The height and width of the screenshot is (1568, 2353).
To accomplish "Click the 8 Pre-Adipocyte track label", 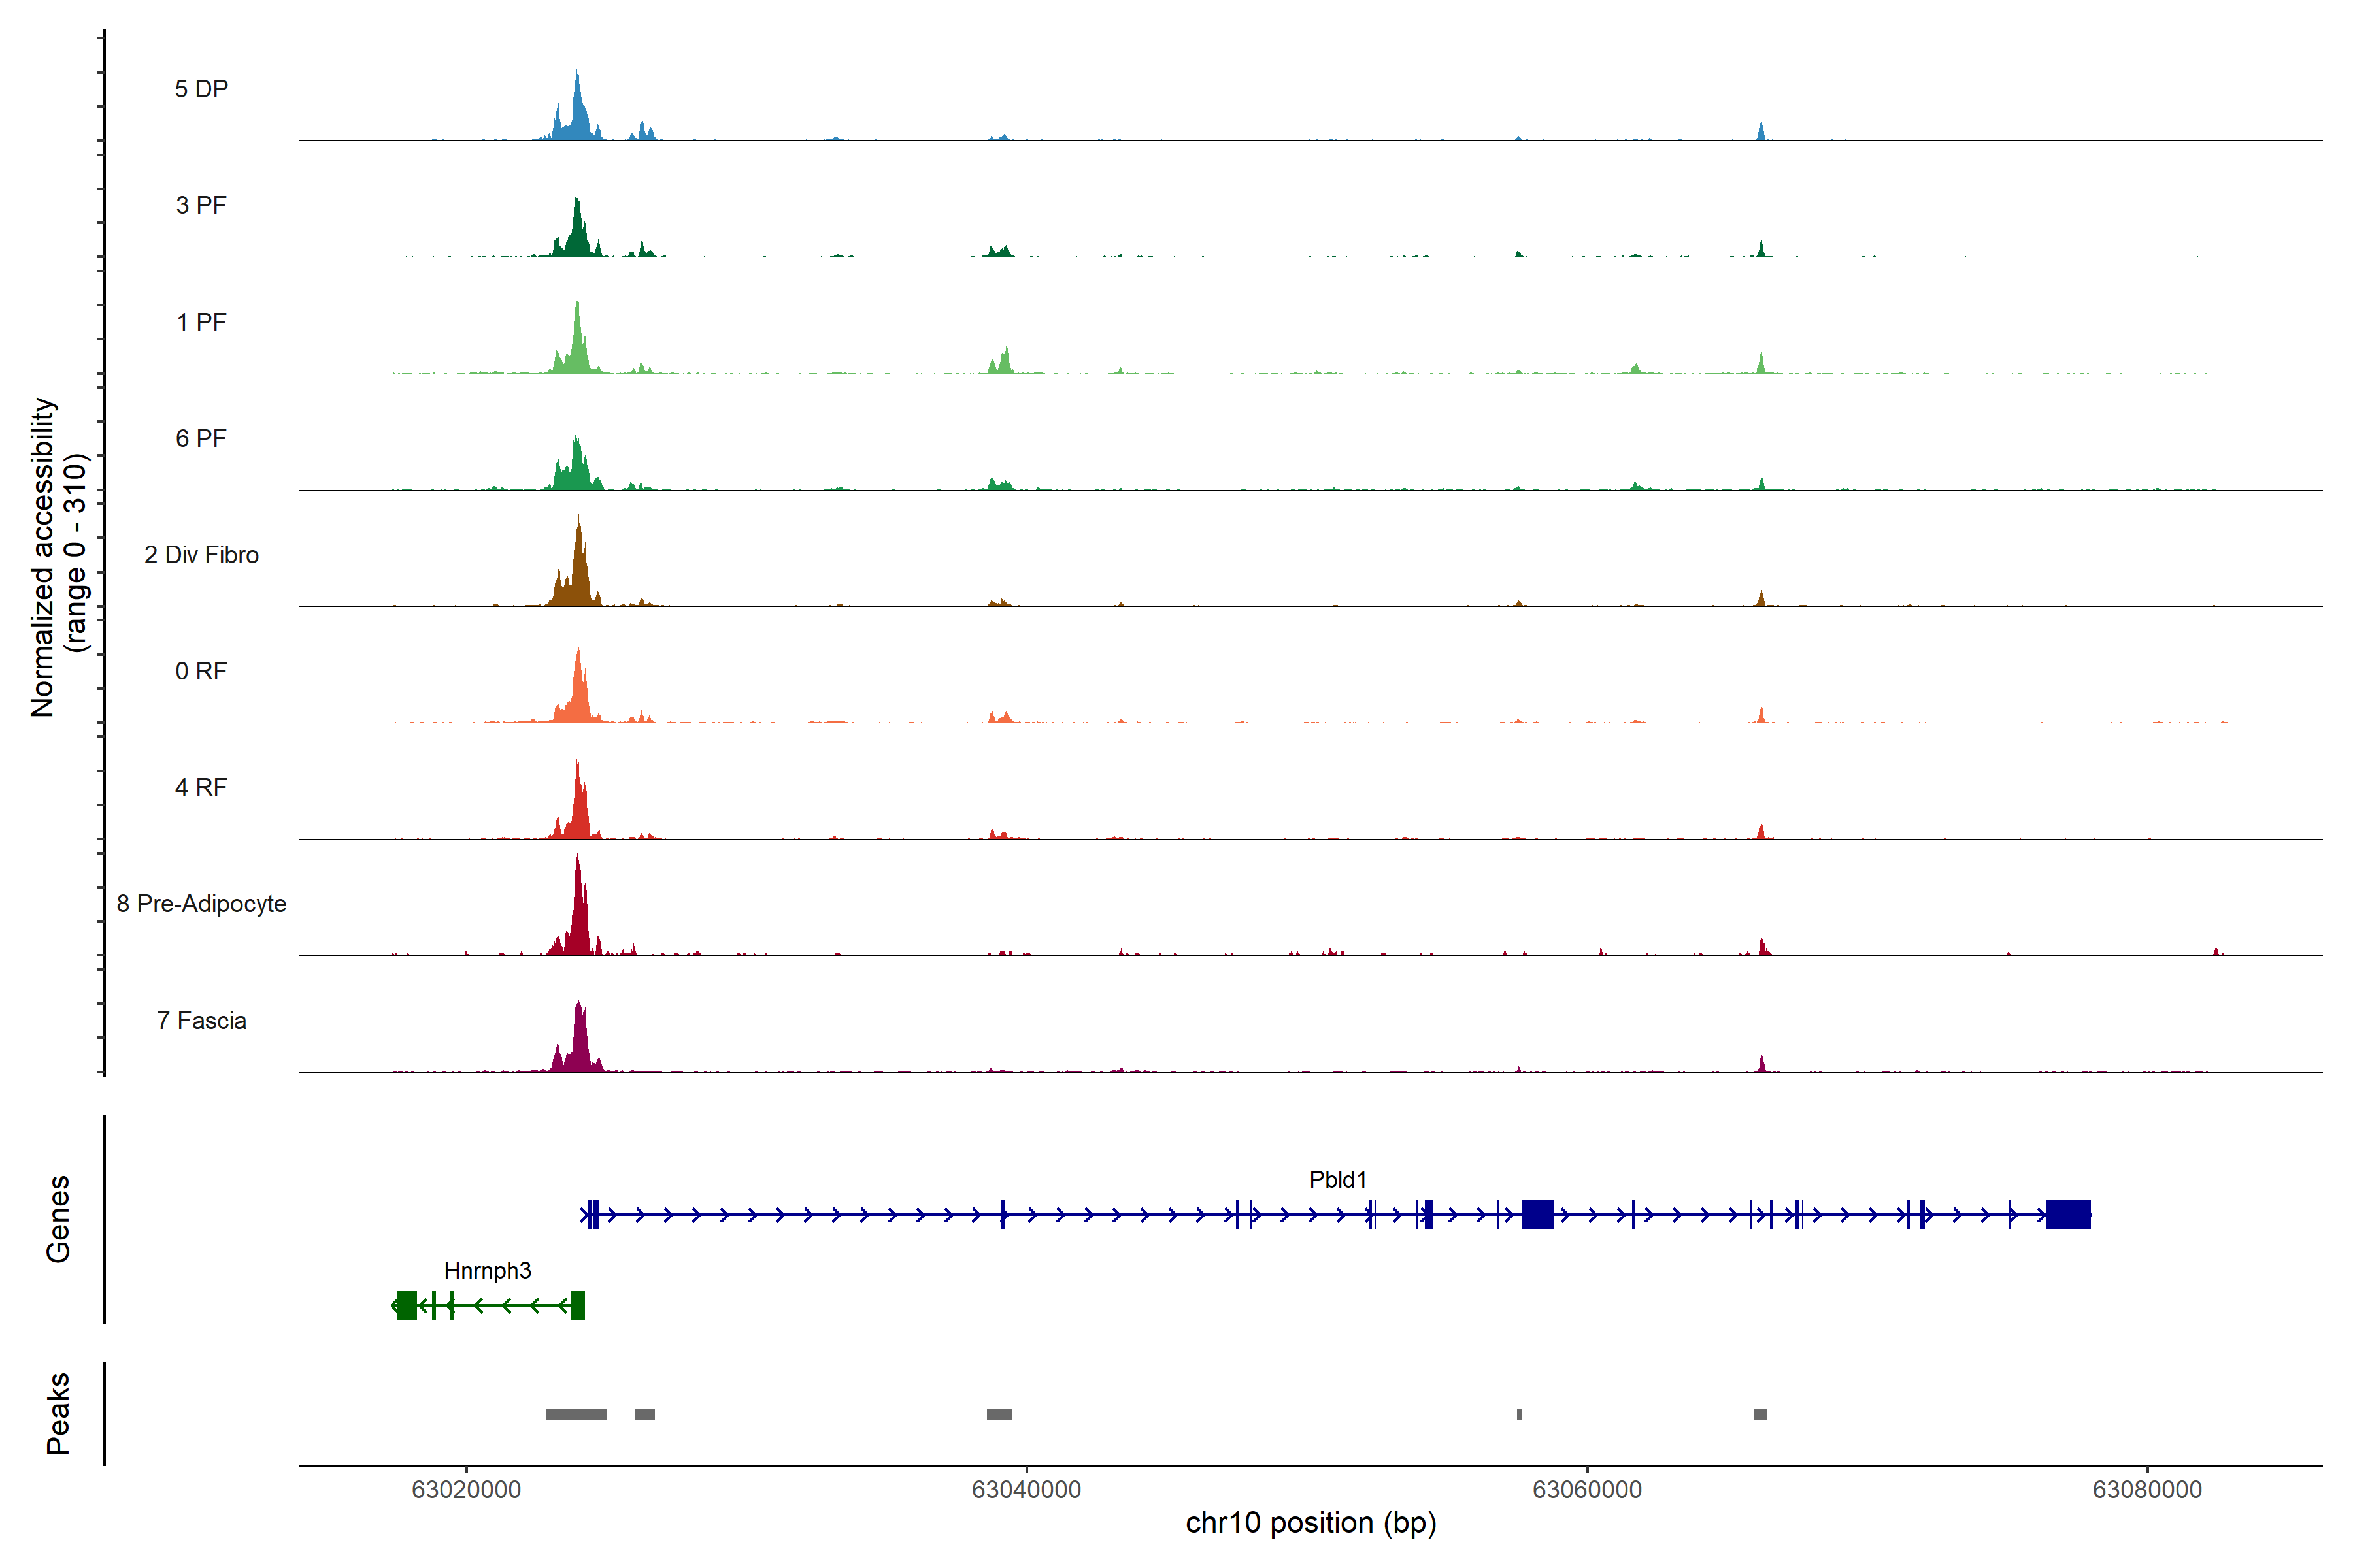I will [201, 904].
